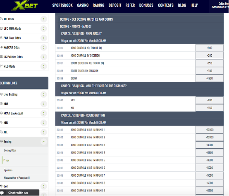Bet Jono Carroll by Decision +200
Screen dimensions: 229x196
(210, 56)
